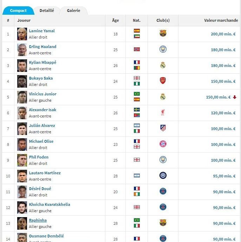Image resolution: width=241 pixels, height=242 pixels.
Task: Switch to the Detaillé tab
Action: [x=47, y=11]
